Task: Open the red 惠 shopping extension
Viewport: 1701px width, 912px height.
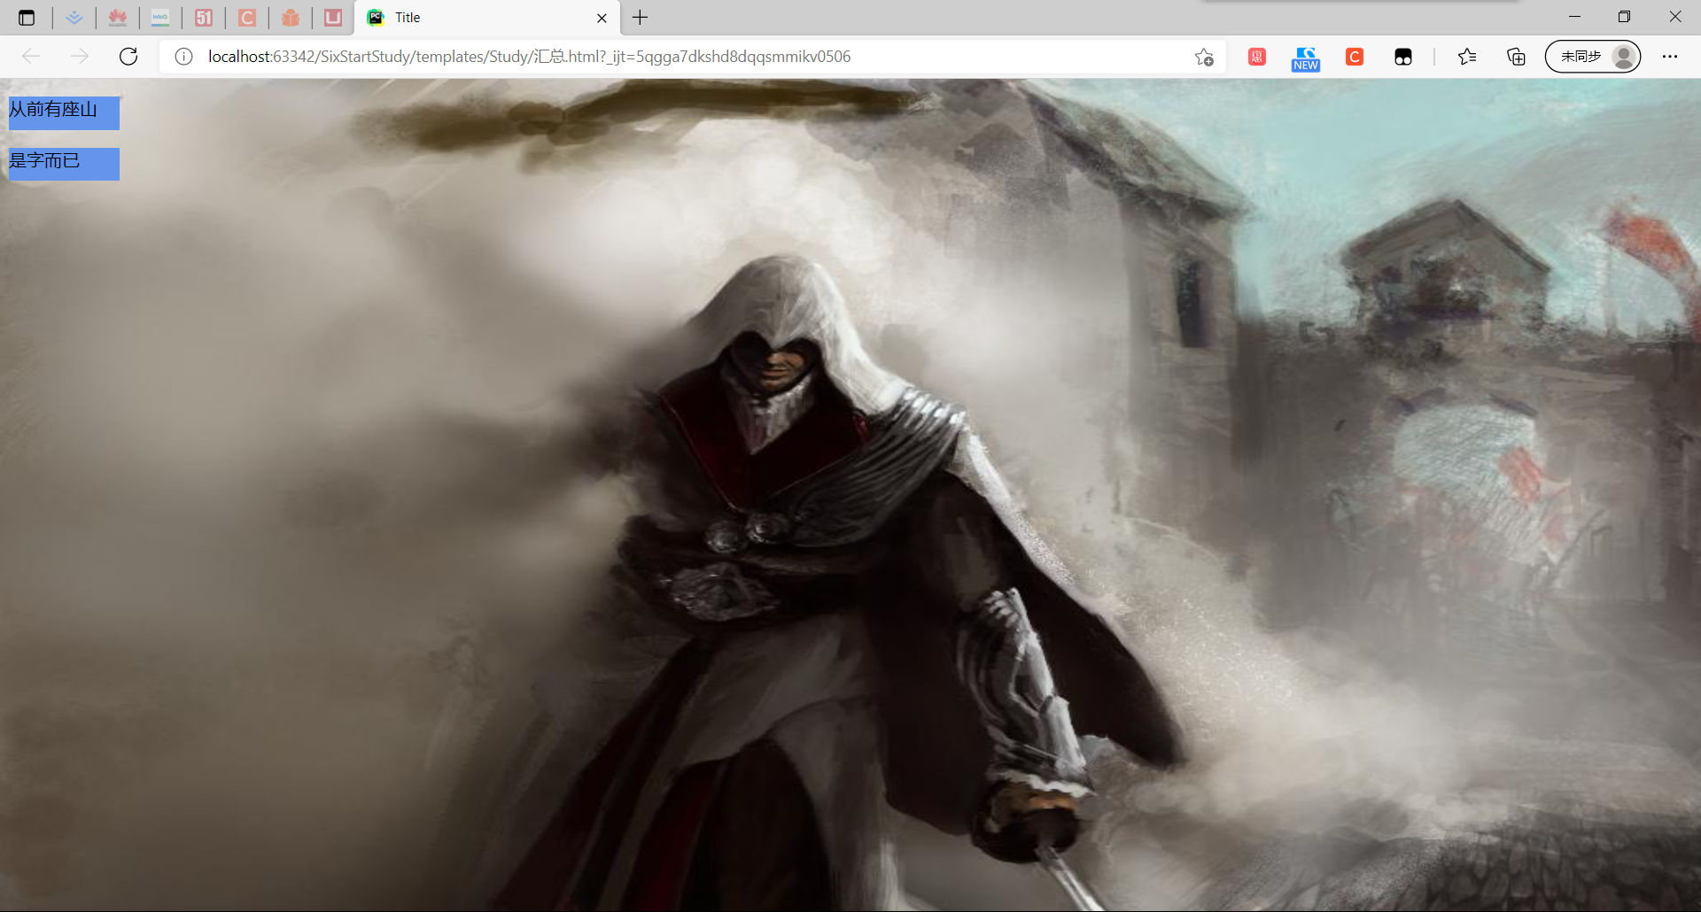Action: [1257, 57]
